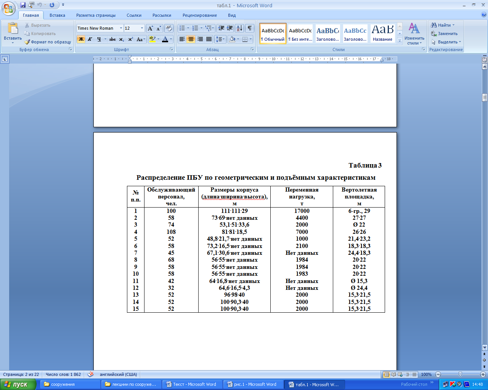488x390 pixels.
Task: Click the Grow Font icon
Action: (150, 28)
